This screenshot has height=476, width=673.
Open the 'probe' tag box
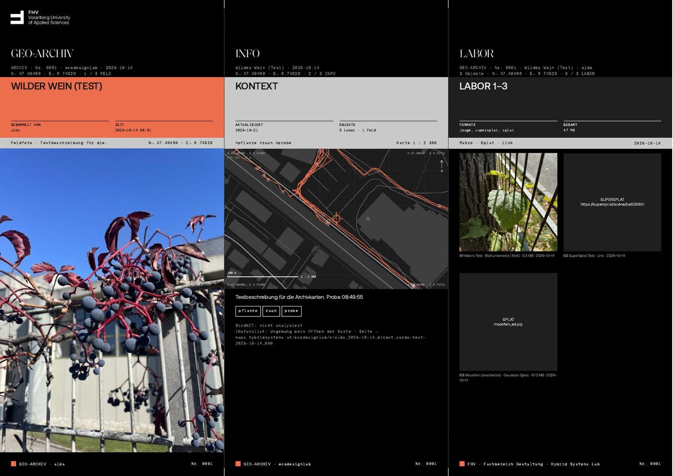coord(291,311)
